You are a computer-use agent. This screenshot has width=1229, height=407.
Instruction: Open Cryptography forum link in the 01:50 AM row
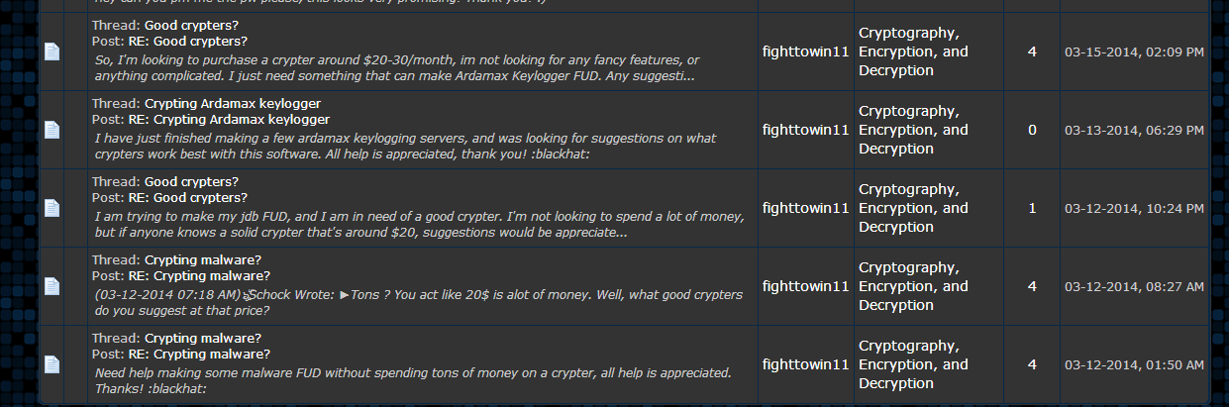(x=913, y=364)
